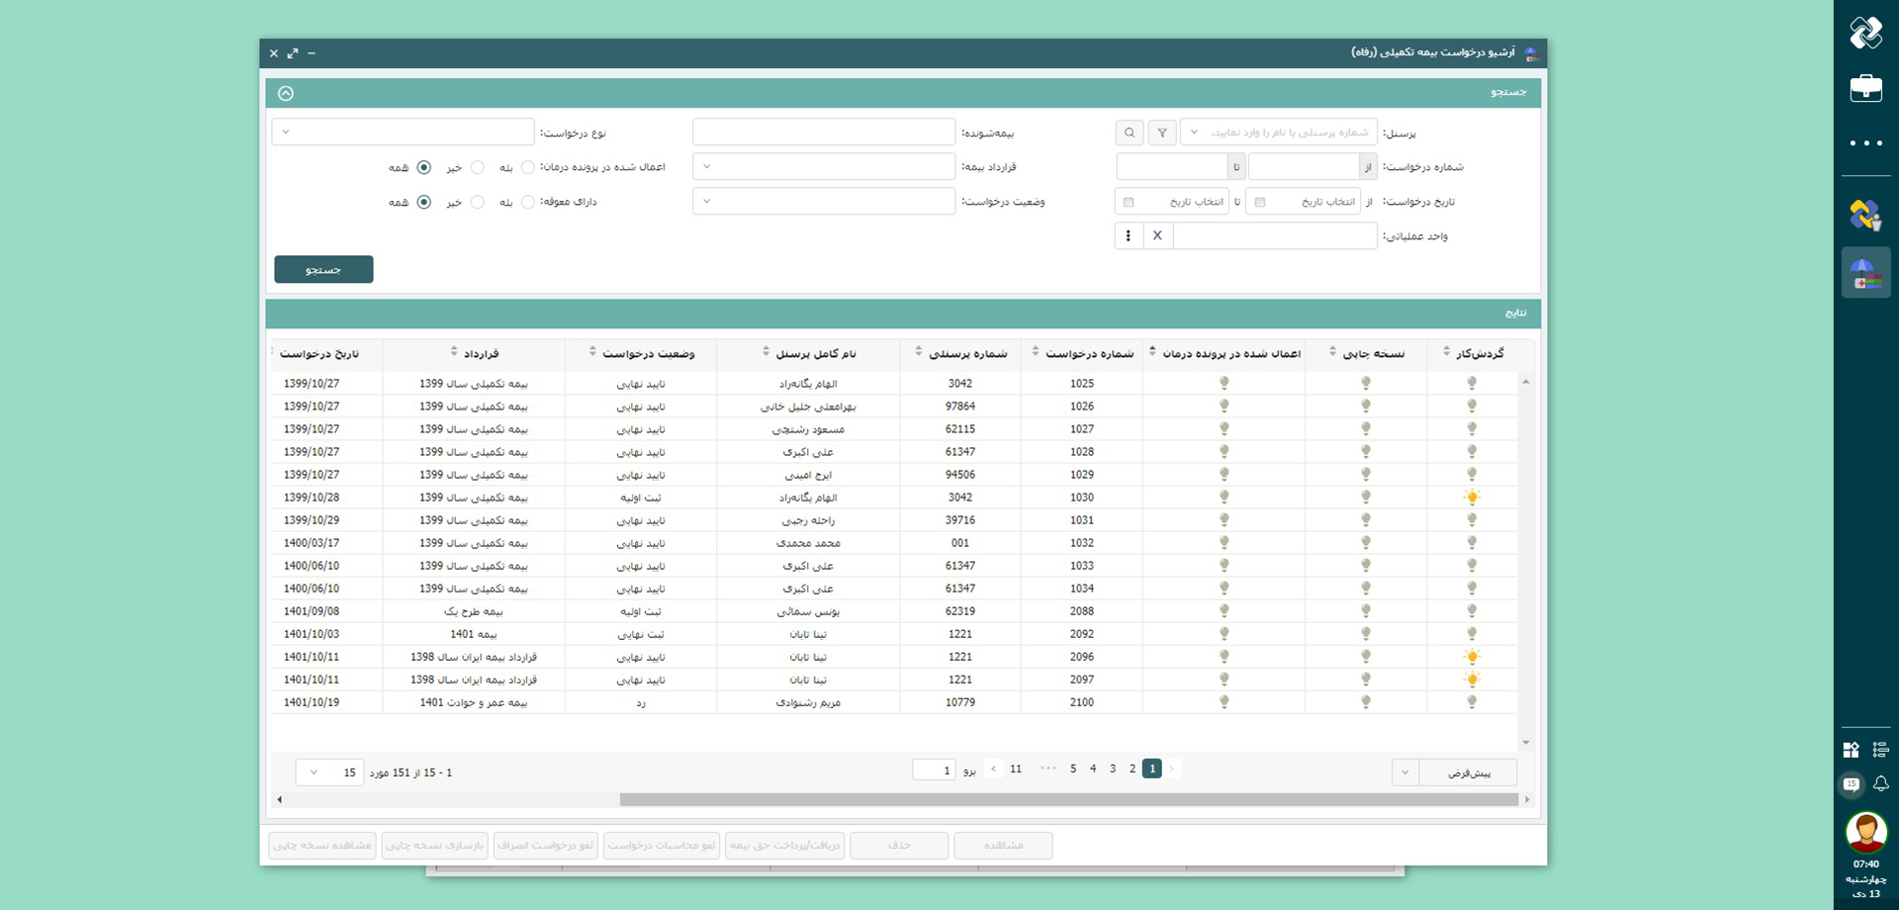The width and height of the screenshot is (1899, 910).
Task: Open notifications bell in the sidebar
Action: tap(1880, 783)
